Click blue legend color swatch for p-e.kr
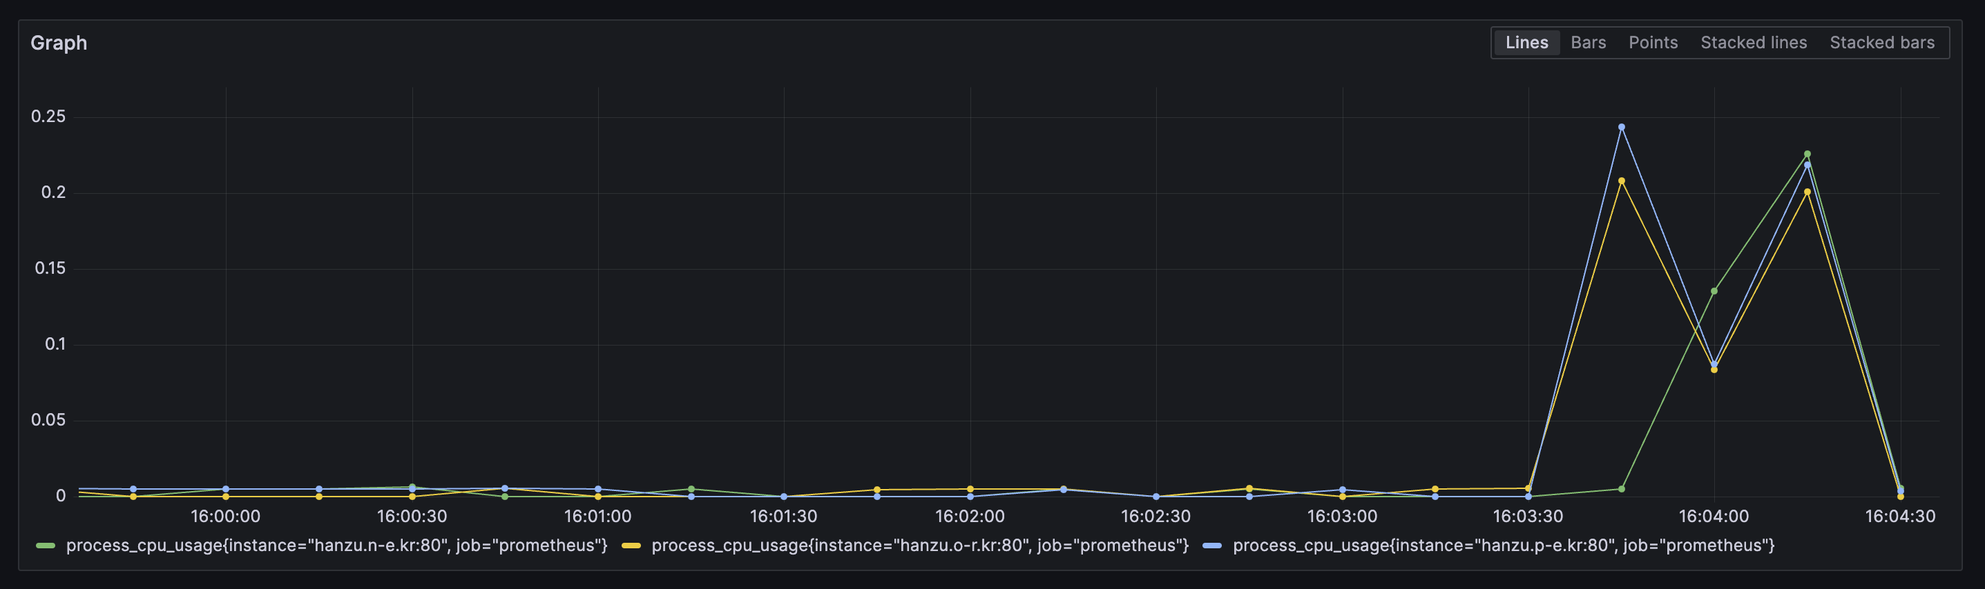This screenshot has width=1985, height=589. (1212, 546)
